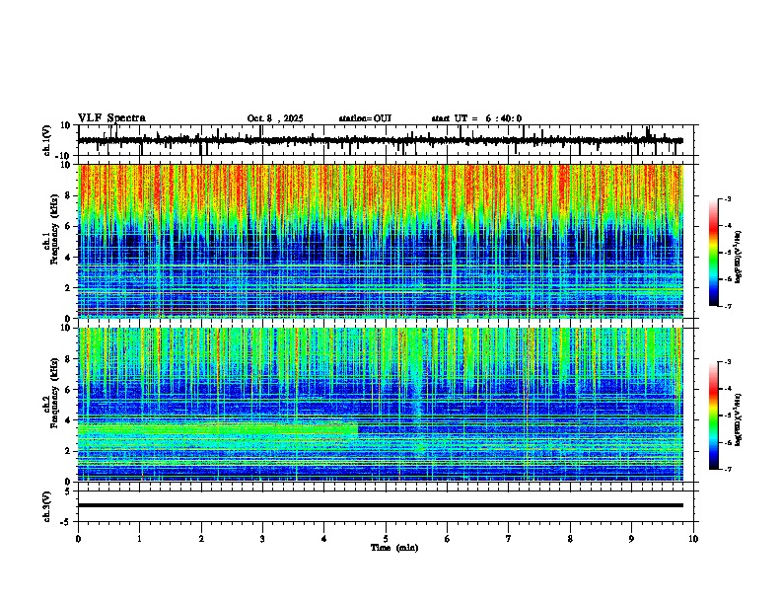Click the log(PSD) label beside ch.1 color bar
This screenshot has width=781, height=604.
738,257
